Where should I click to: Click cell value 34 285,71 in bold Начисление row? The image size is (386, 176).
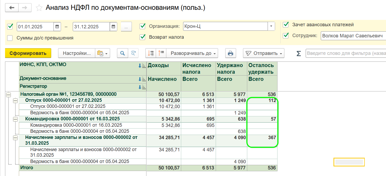[169, 137]
